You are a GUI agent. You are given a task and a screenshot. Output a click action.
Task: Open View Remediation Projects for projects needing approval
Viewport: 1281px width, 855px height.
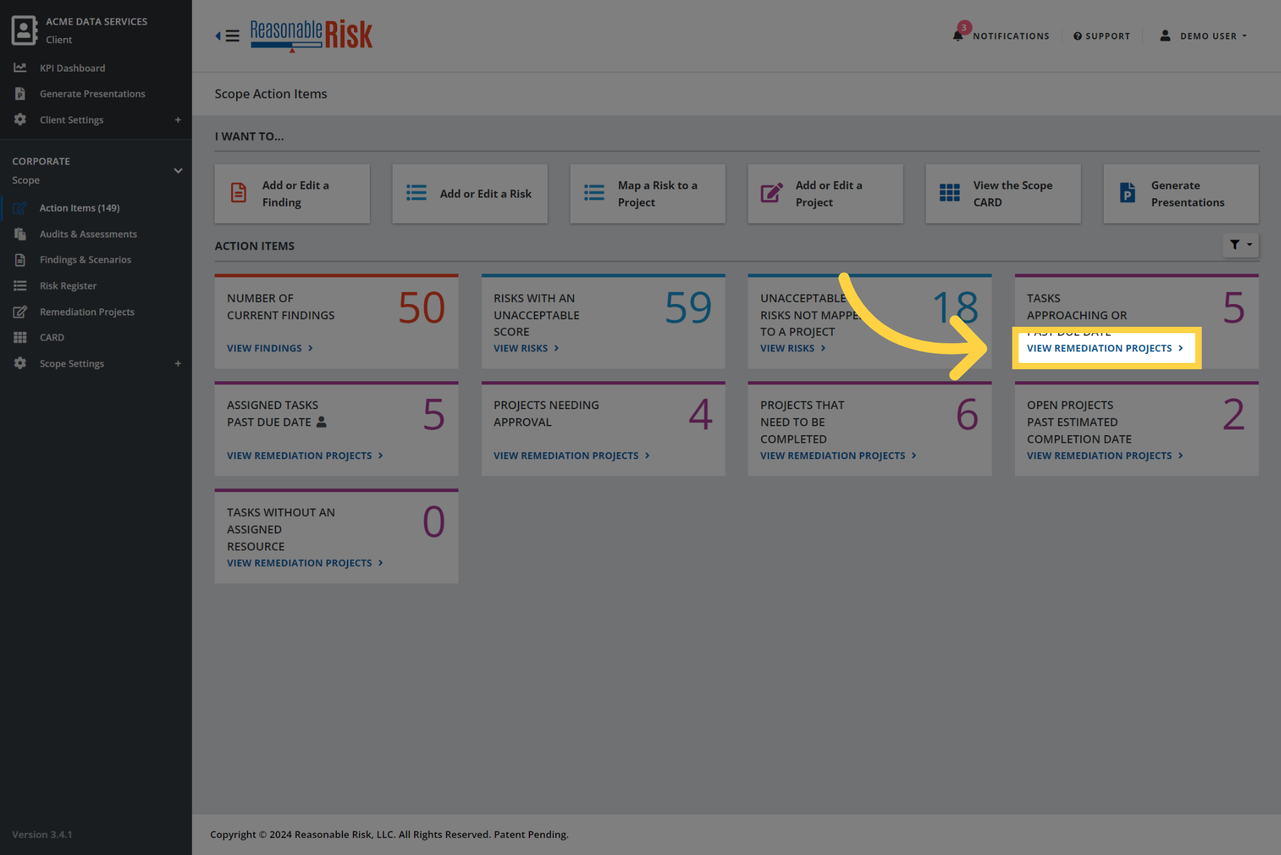[x=572, y=455]
